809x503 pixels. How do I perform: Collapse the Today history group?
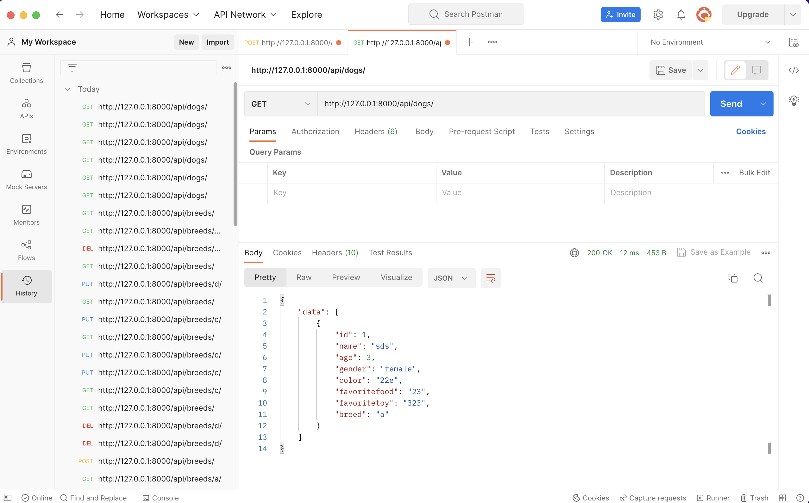(x=68, y=89)
